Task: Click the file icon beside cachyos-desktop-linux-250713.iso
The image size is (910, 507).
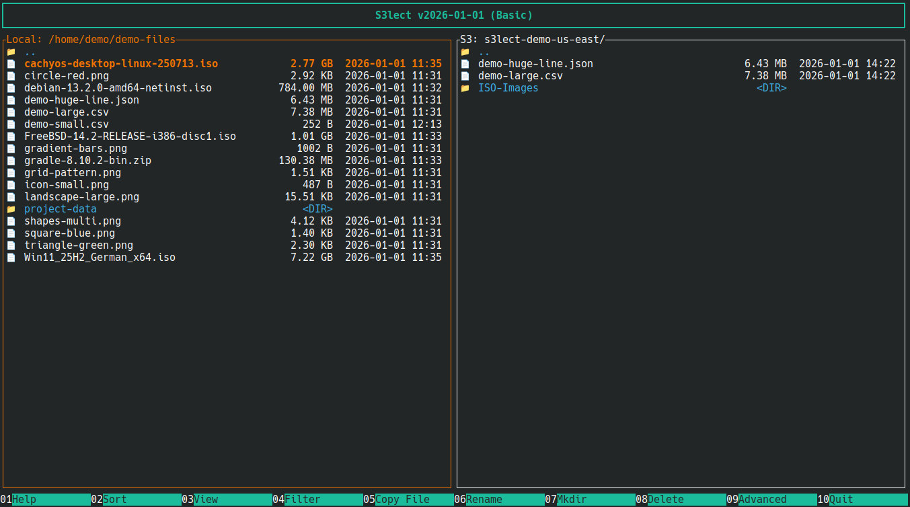Action: (x=11, y=63)
